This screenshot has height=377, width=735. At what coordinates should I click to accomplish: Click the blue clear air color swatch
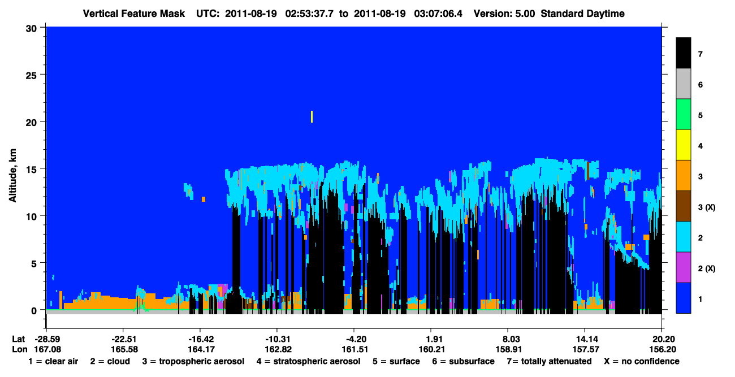click(683, 298)
